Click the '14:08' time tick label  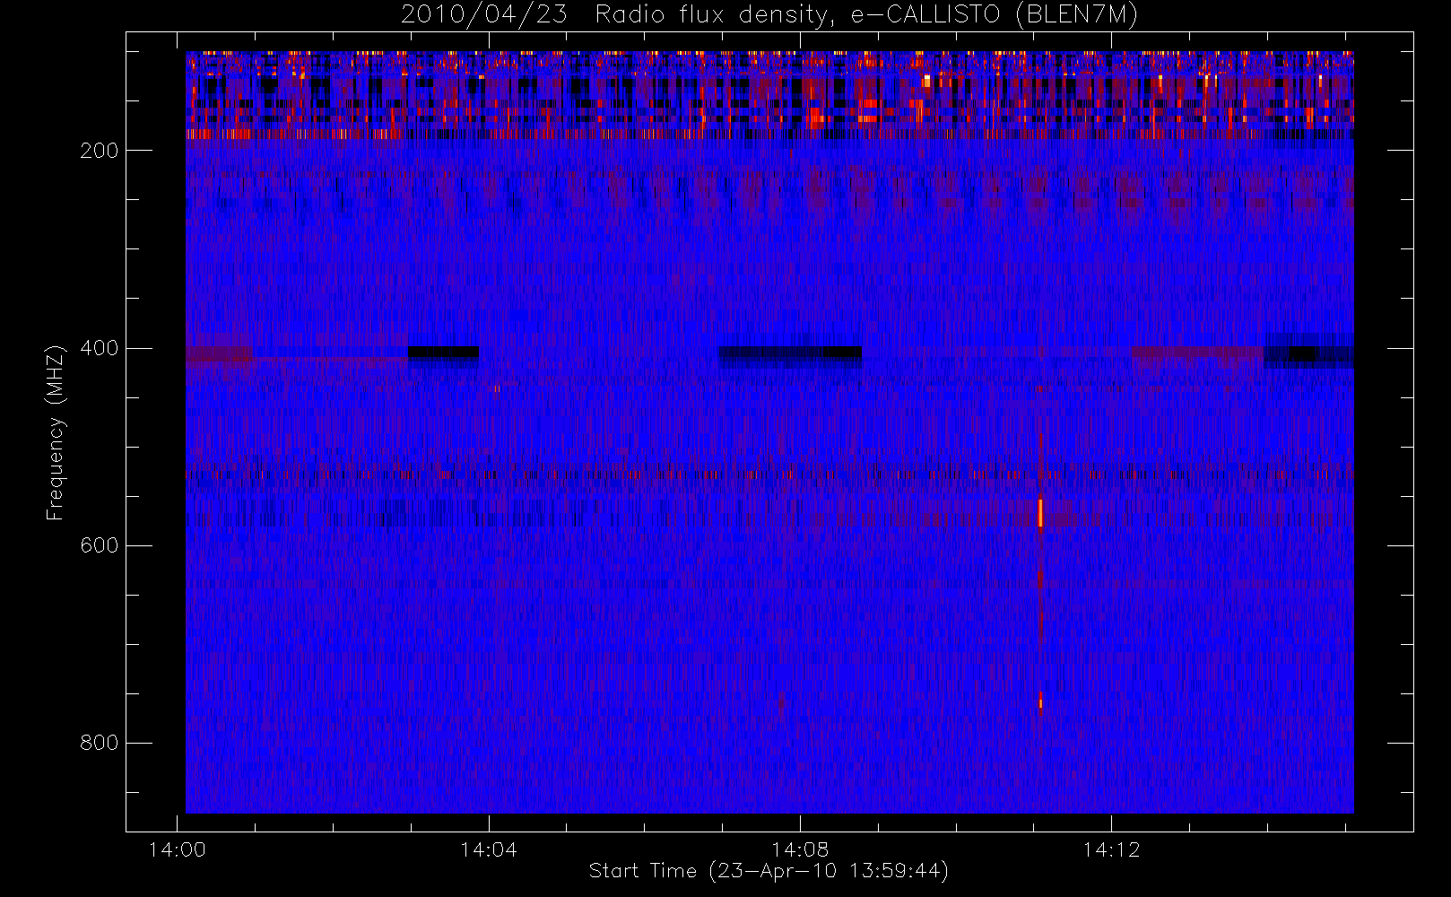[800, 849]
